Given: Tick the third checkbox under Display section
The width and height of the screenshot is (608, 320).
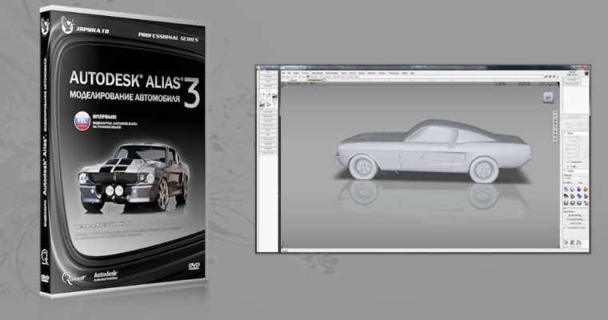Looking at the screenshot, I should 578,145.
